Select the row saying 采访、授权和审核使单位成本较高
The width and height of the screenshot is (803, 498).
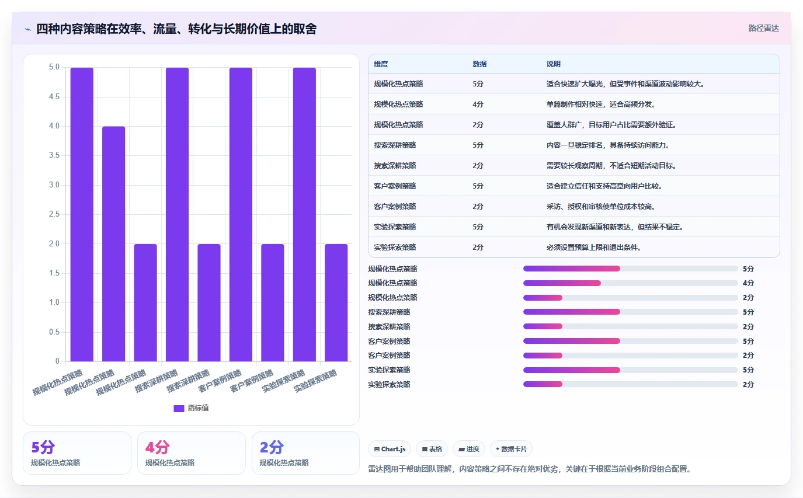(574, 206)
